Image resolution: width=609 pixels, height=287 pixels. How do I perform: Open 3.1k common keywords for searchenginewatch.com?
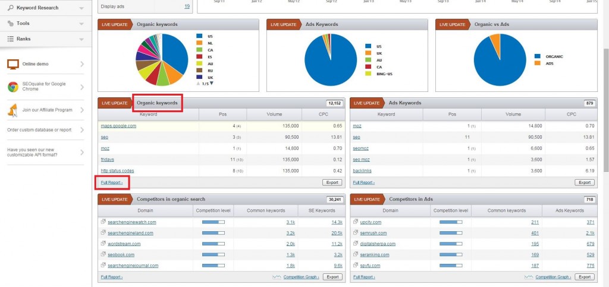(x=290, y=222)
